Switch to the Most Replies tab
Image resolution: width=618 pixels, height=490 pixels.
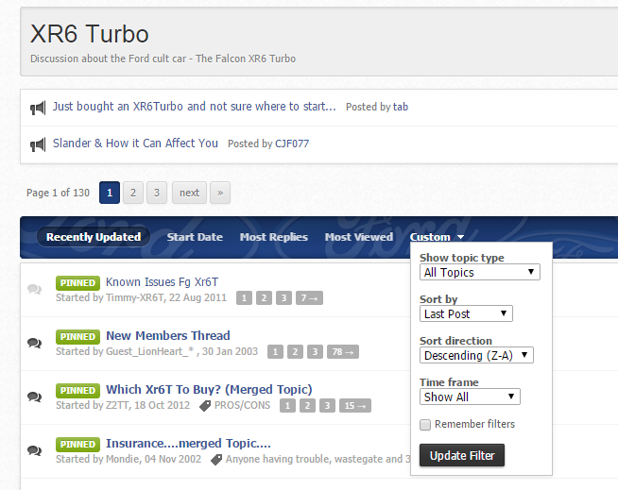pyautogui.click(x=274, y=237)
